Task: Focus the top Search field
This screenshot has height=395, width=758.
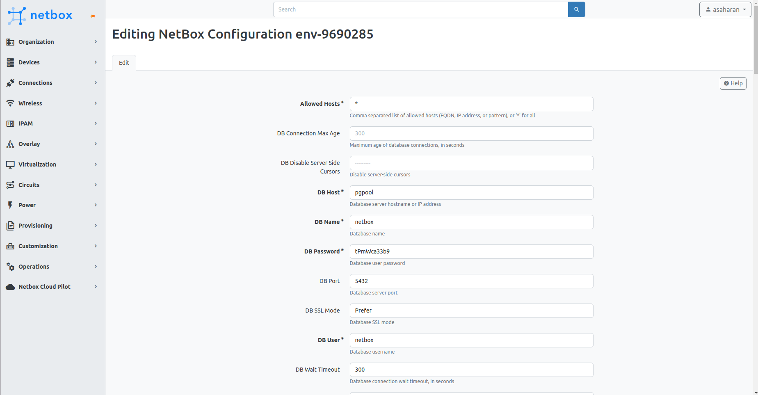Action: [x=420, y=9]
